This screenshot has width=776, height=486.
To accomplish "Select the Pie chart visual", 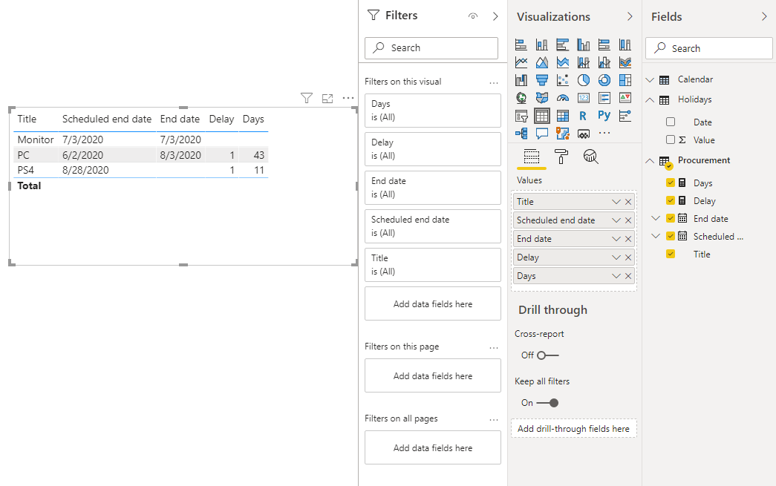I will pos(584,80).
